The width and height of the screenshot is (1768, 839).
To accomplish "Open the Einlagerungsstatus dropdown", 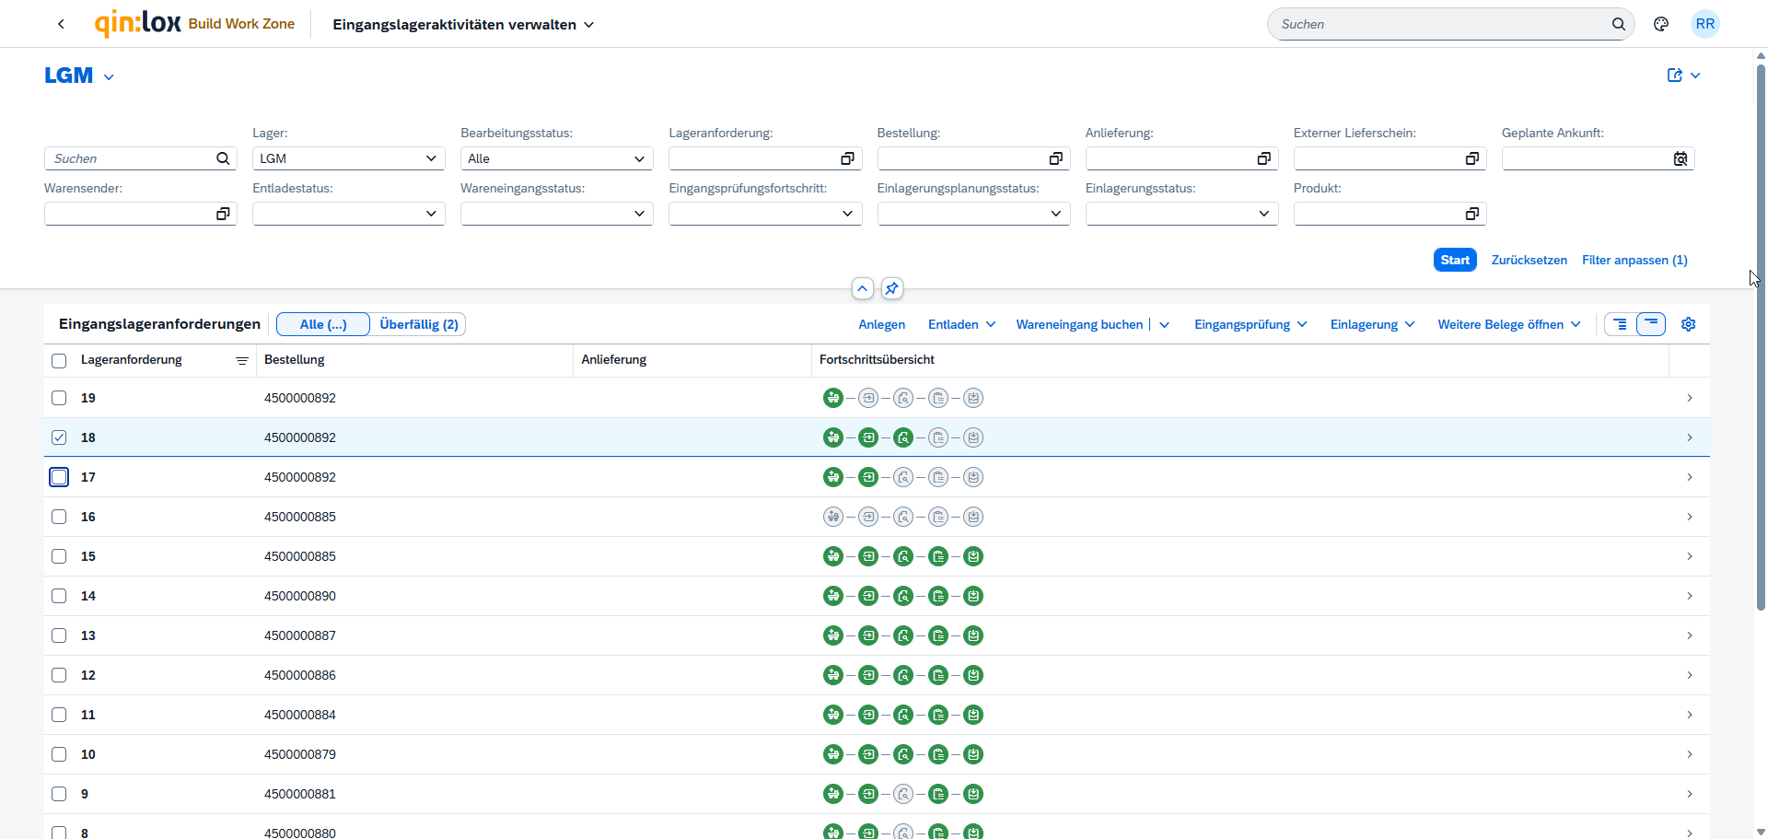I will tap(1181, 214).
